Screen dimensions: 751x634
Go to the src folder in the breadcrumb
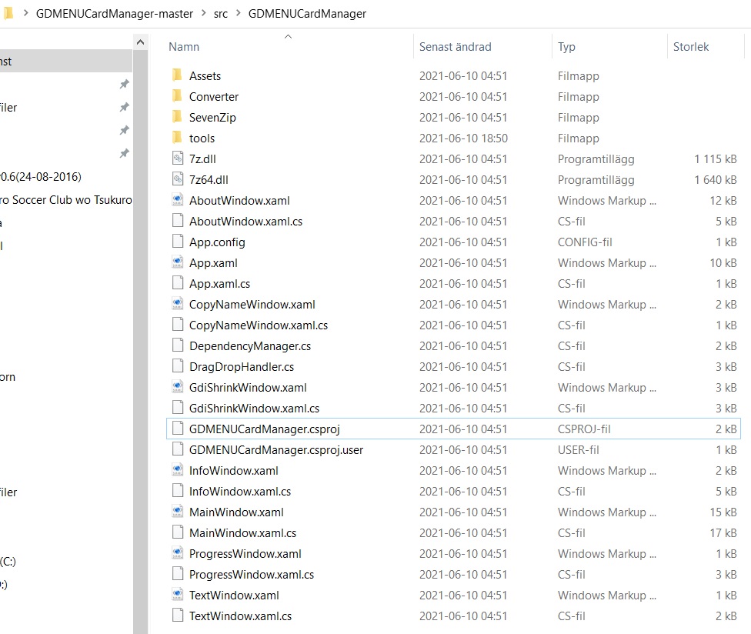[x=221, y=13]
